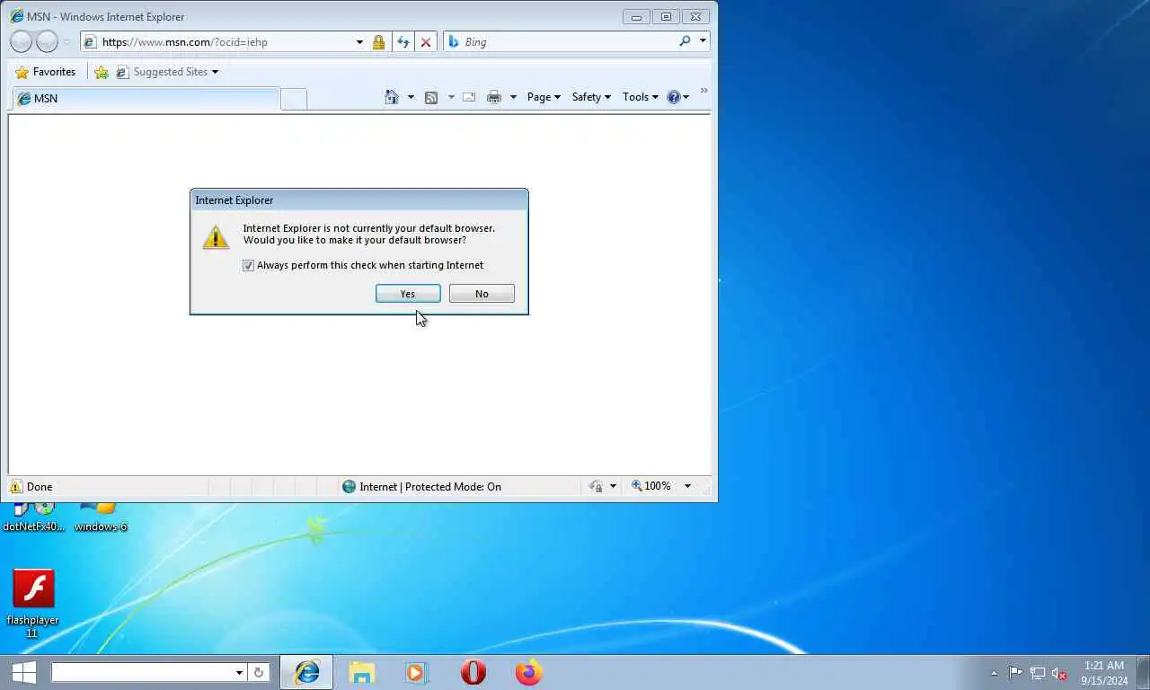The height and width of the screenshot is (690, 1150).
Task: Open the dotNetFx40 desktop icon
Action: (34, 517)
